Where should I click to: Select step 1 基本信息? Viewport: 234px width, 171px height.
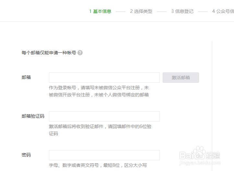(x=100, y=11)
